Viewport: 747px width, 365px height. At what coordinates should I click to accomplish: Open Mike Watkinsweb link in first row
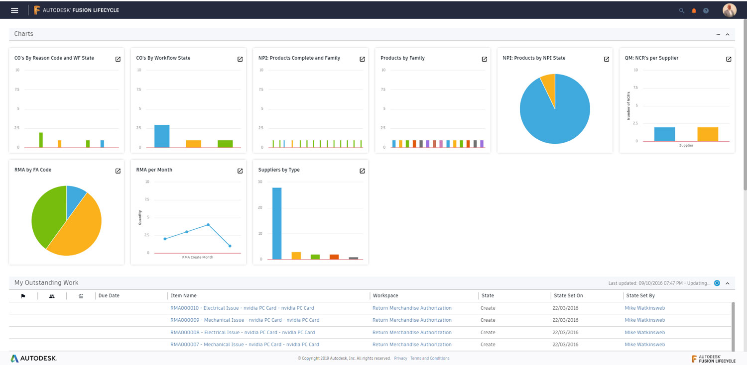point(644,308)
